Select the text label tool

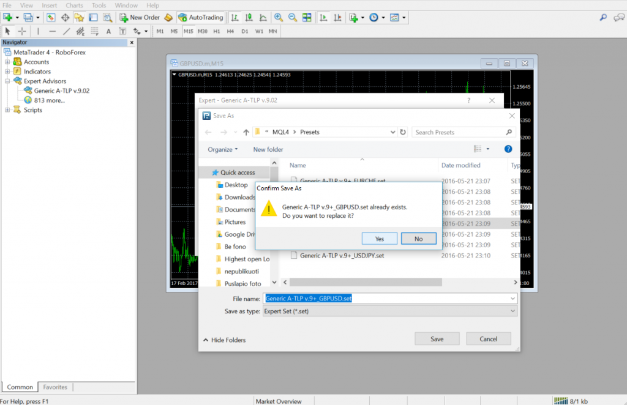pos(122,31)
